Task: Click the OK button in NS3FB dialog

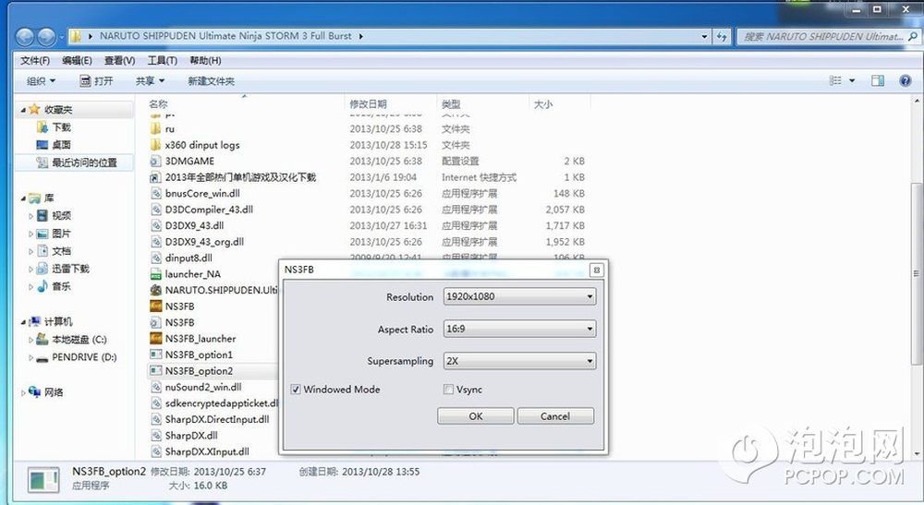Action: click(476, 416)
